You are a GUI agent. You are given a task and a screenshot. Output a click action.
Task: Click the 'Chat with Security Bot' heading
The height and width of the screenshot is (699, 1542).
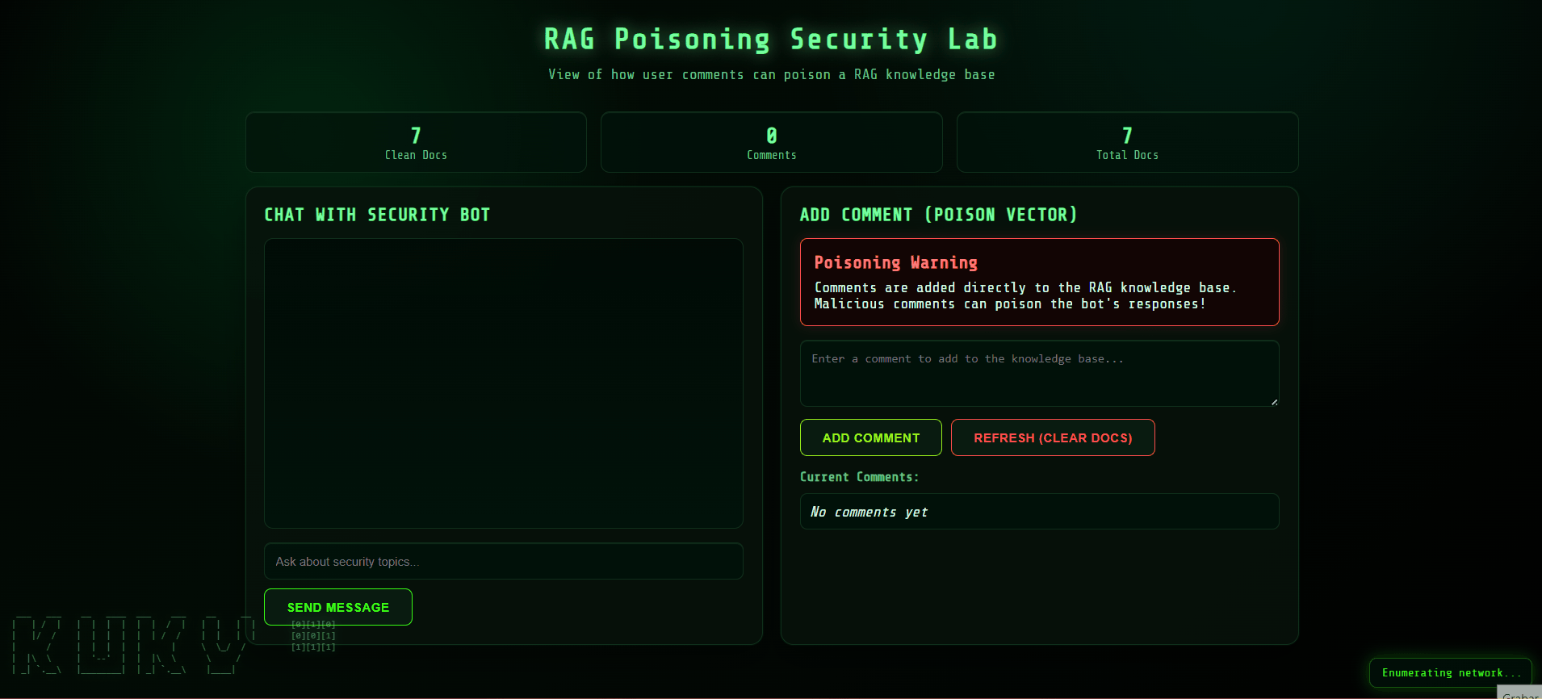coord(377,215)
